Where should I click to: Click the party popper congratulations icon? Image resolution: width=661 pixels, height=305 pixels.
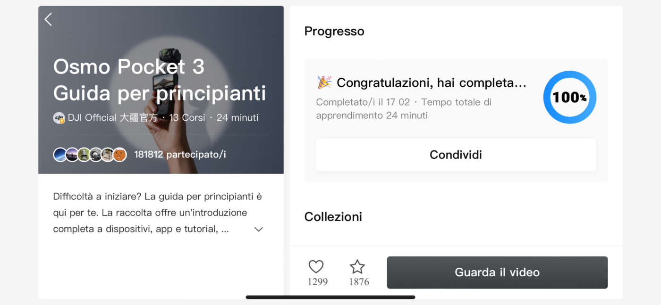pyautogui.click(x=324, y=83)
